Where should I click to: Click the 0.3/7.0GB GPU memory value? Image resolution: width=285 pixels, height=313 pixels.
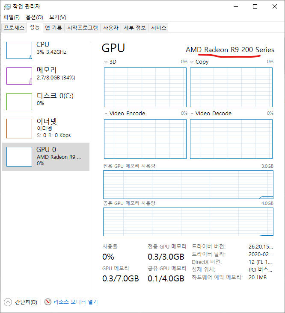pos(120,278)
